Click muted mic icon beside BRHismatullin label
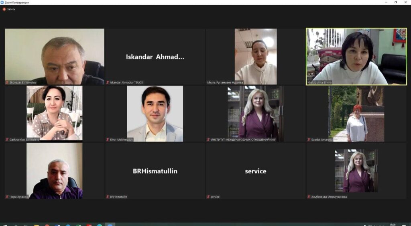Image resolution: width=411 pixels, height=226 pixels. pyautogui.click(x=108, y=197)
